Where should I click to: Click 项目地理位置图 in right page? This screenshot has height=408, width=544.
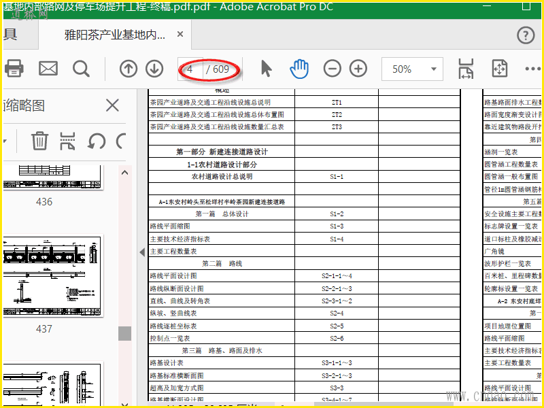(x=507, y=326)
